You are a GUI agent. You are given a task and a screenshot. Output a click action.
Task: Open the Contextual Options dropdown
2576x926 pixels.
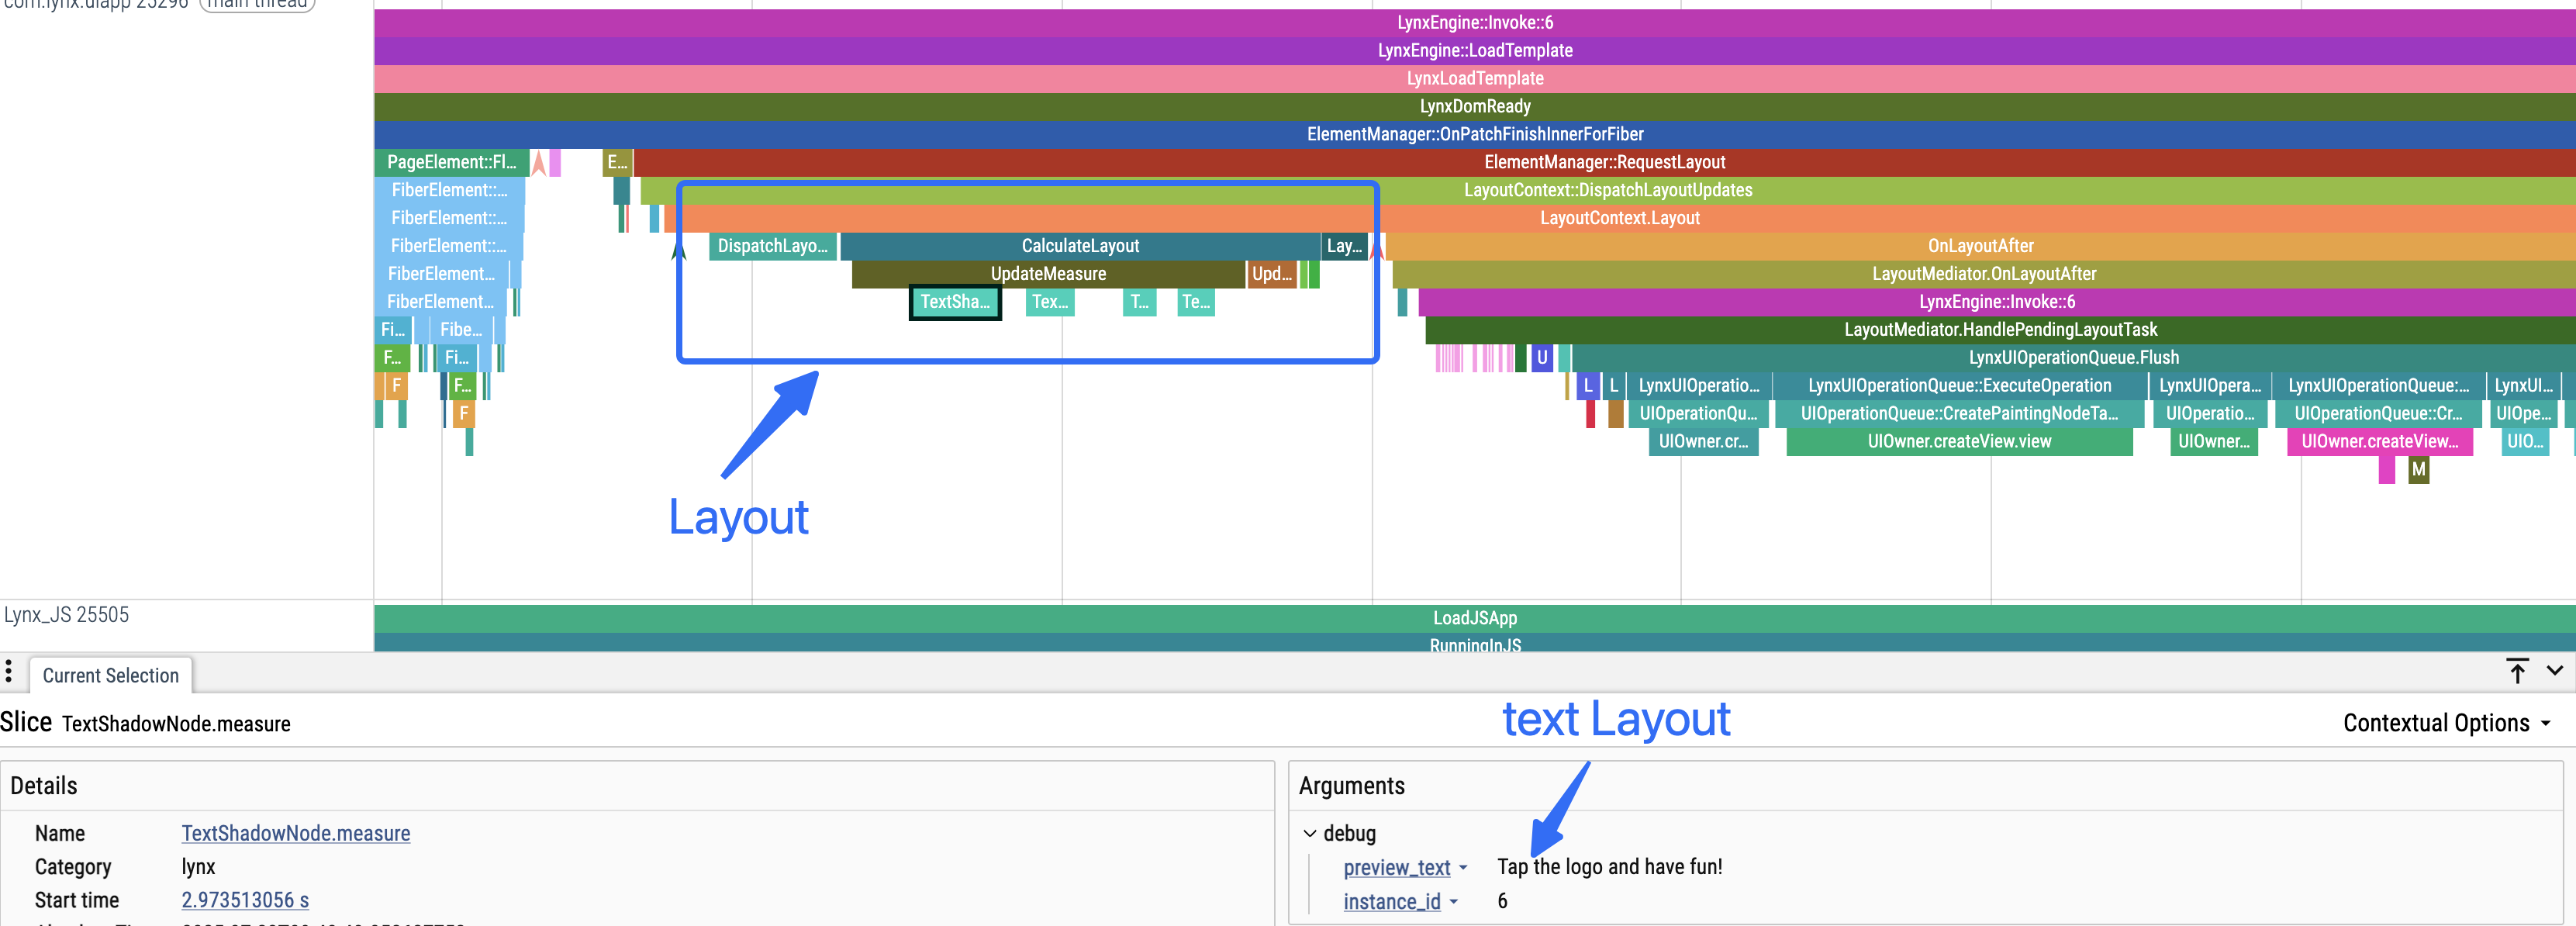click(x=2446, y=723)
